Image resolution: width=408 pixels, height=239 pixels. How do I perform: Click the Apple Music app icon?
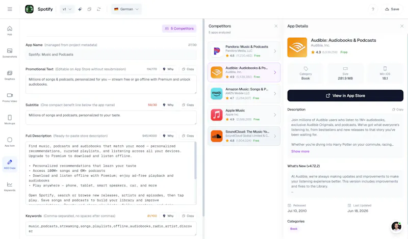click(x=216, y=115)
